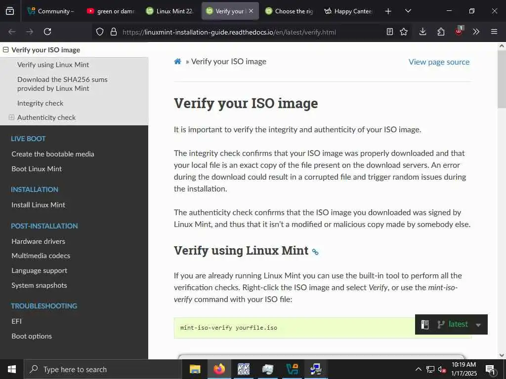The height and width of the screenshot is (379, 506).
Task: Show more toolbar tools chevron
Action: 476,32
